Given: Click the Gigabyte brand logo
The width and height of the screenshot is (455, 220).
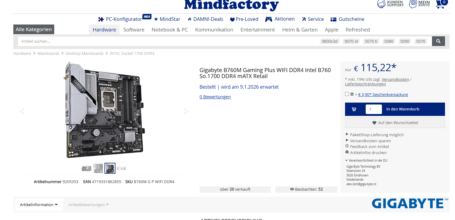Looking at the screenshot, I should coord(410,203).
